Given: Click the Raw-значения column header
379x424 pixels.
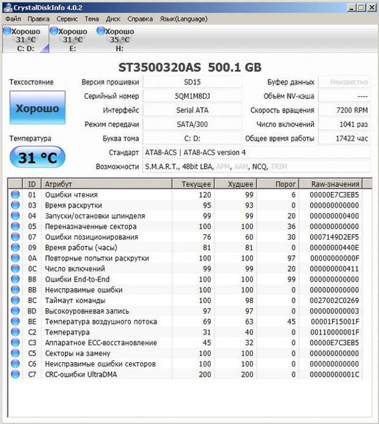Looking at the screenshot, I should (x=331, y=184).
